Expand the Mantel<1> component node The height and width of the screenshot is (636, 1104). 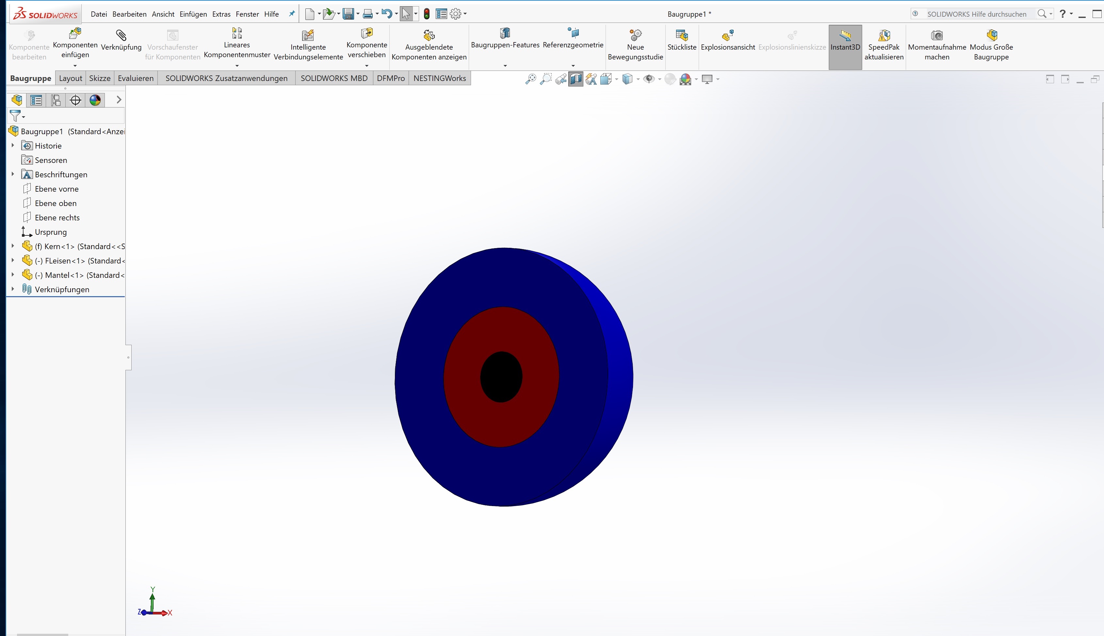(x=13, y=274)
